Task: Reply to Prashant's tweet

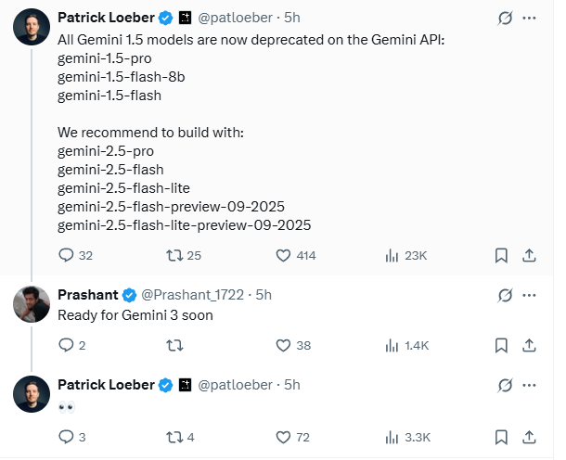Action: (66, 345)
